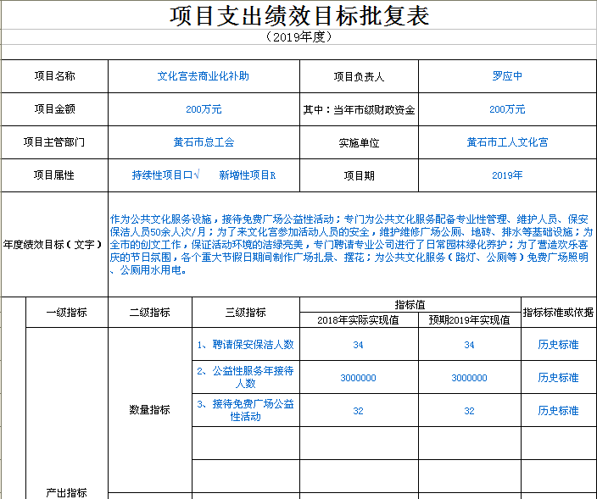Click the 指标值 column header

coord(410,304)
